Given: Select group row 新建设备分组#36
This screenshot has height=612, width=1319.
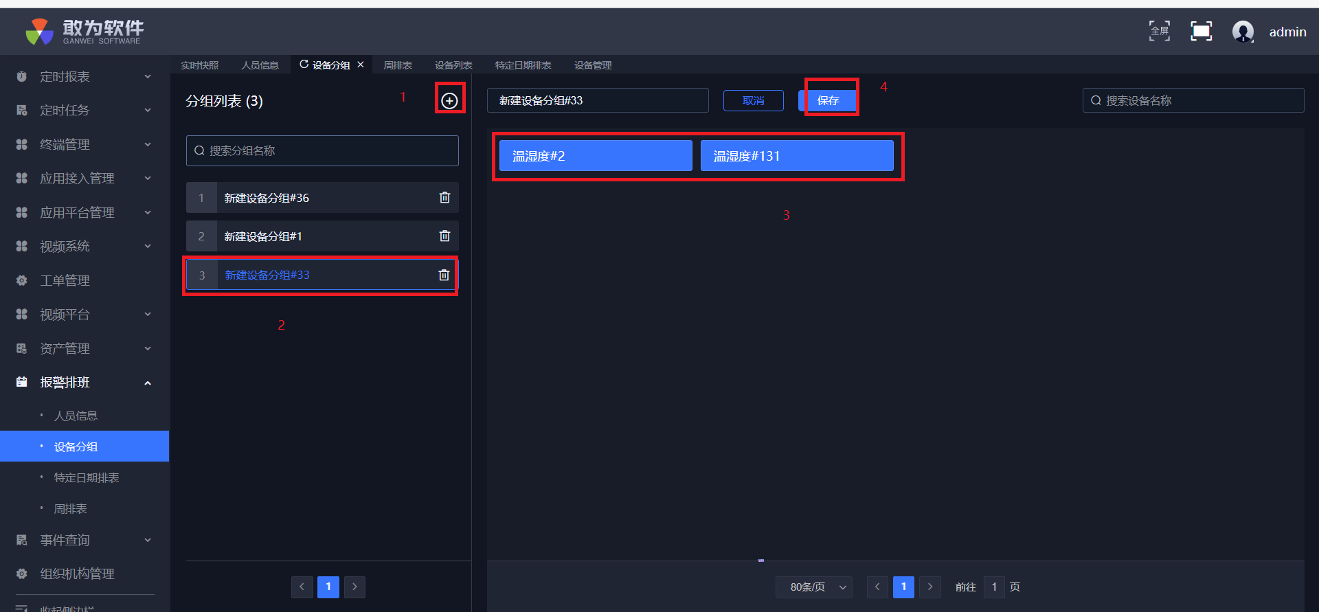Looking at the screenshot, I should click(x=322, y=198).
